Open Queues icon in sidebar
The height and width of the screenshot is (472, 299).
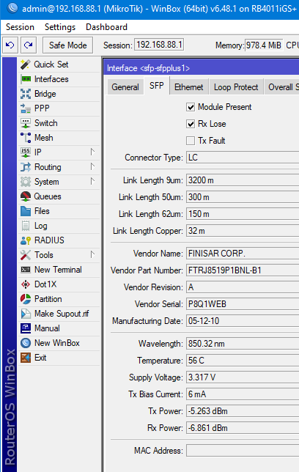(26, 196)
